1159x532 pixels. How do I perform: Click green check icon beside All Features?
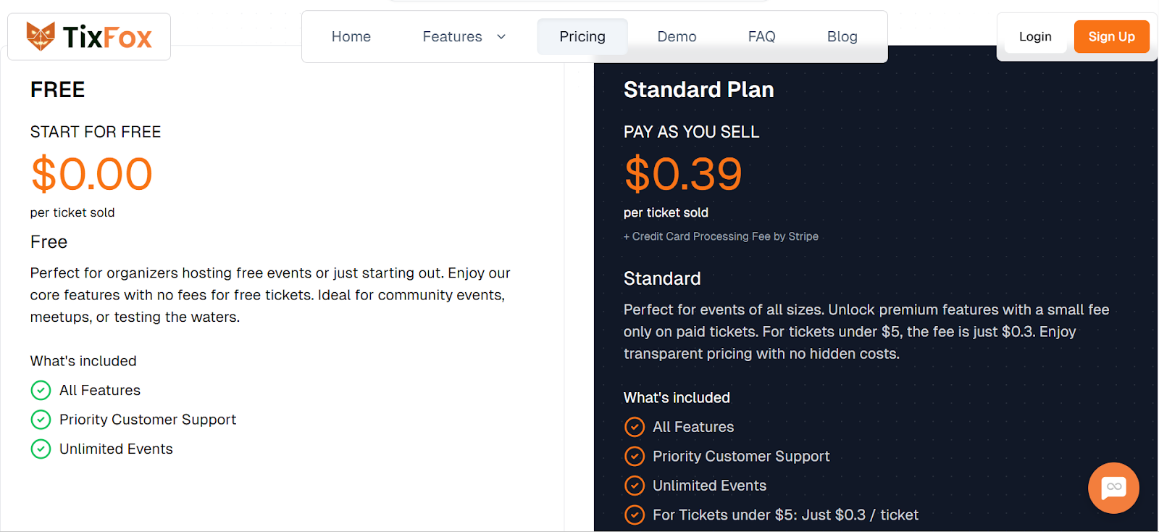pyautogui.click(x=41, y=391)
